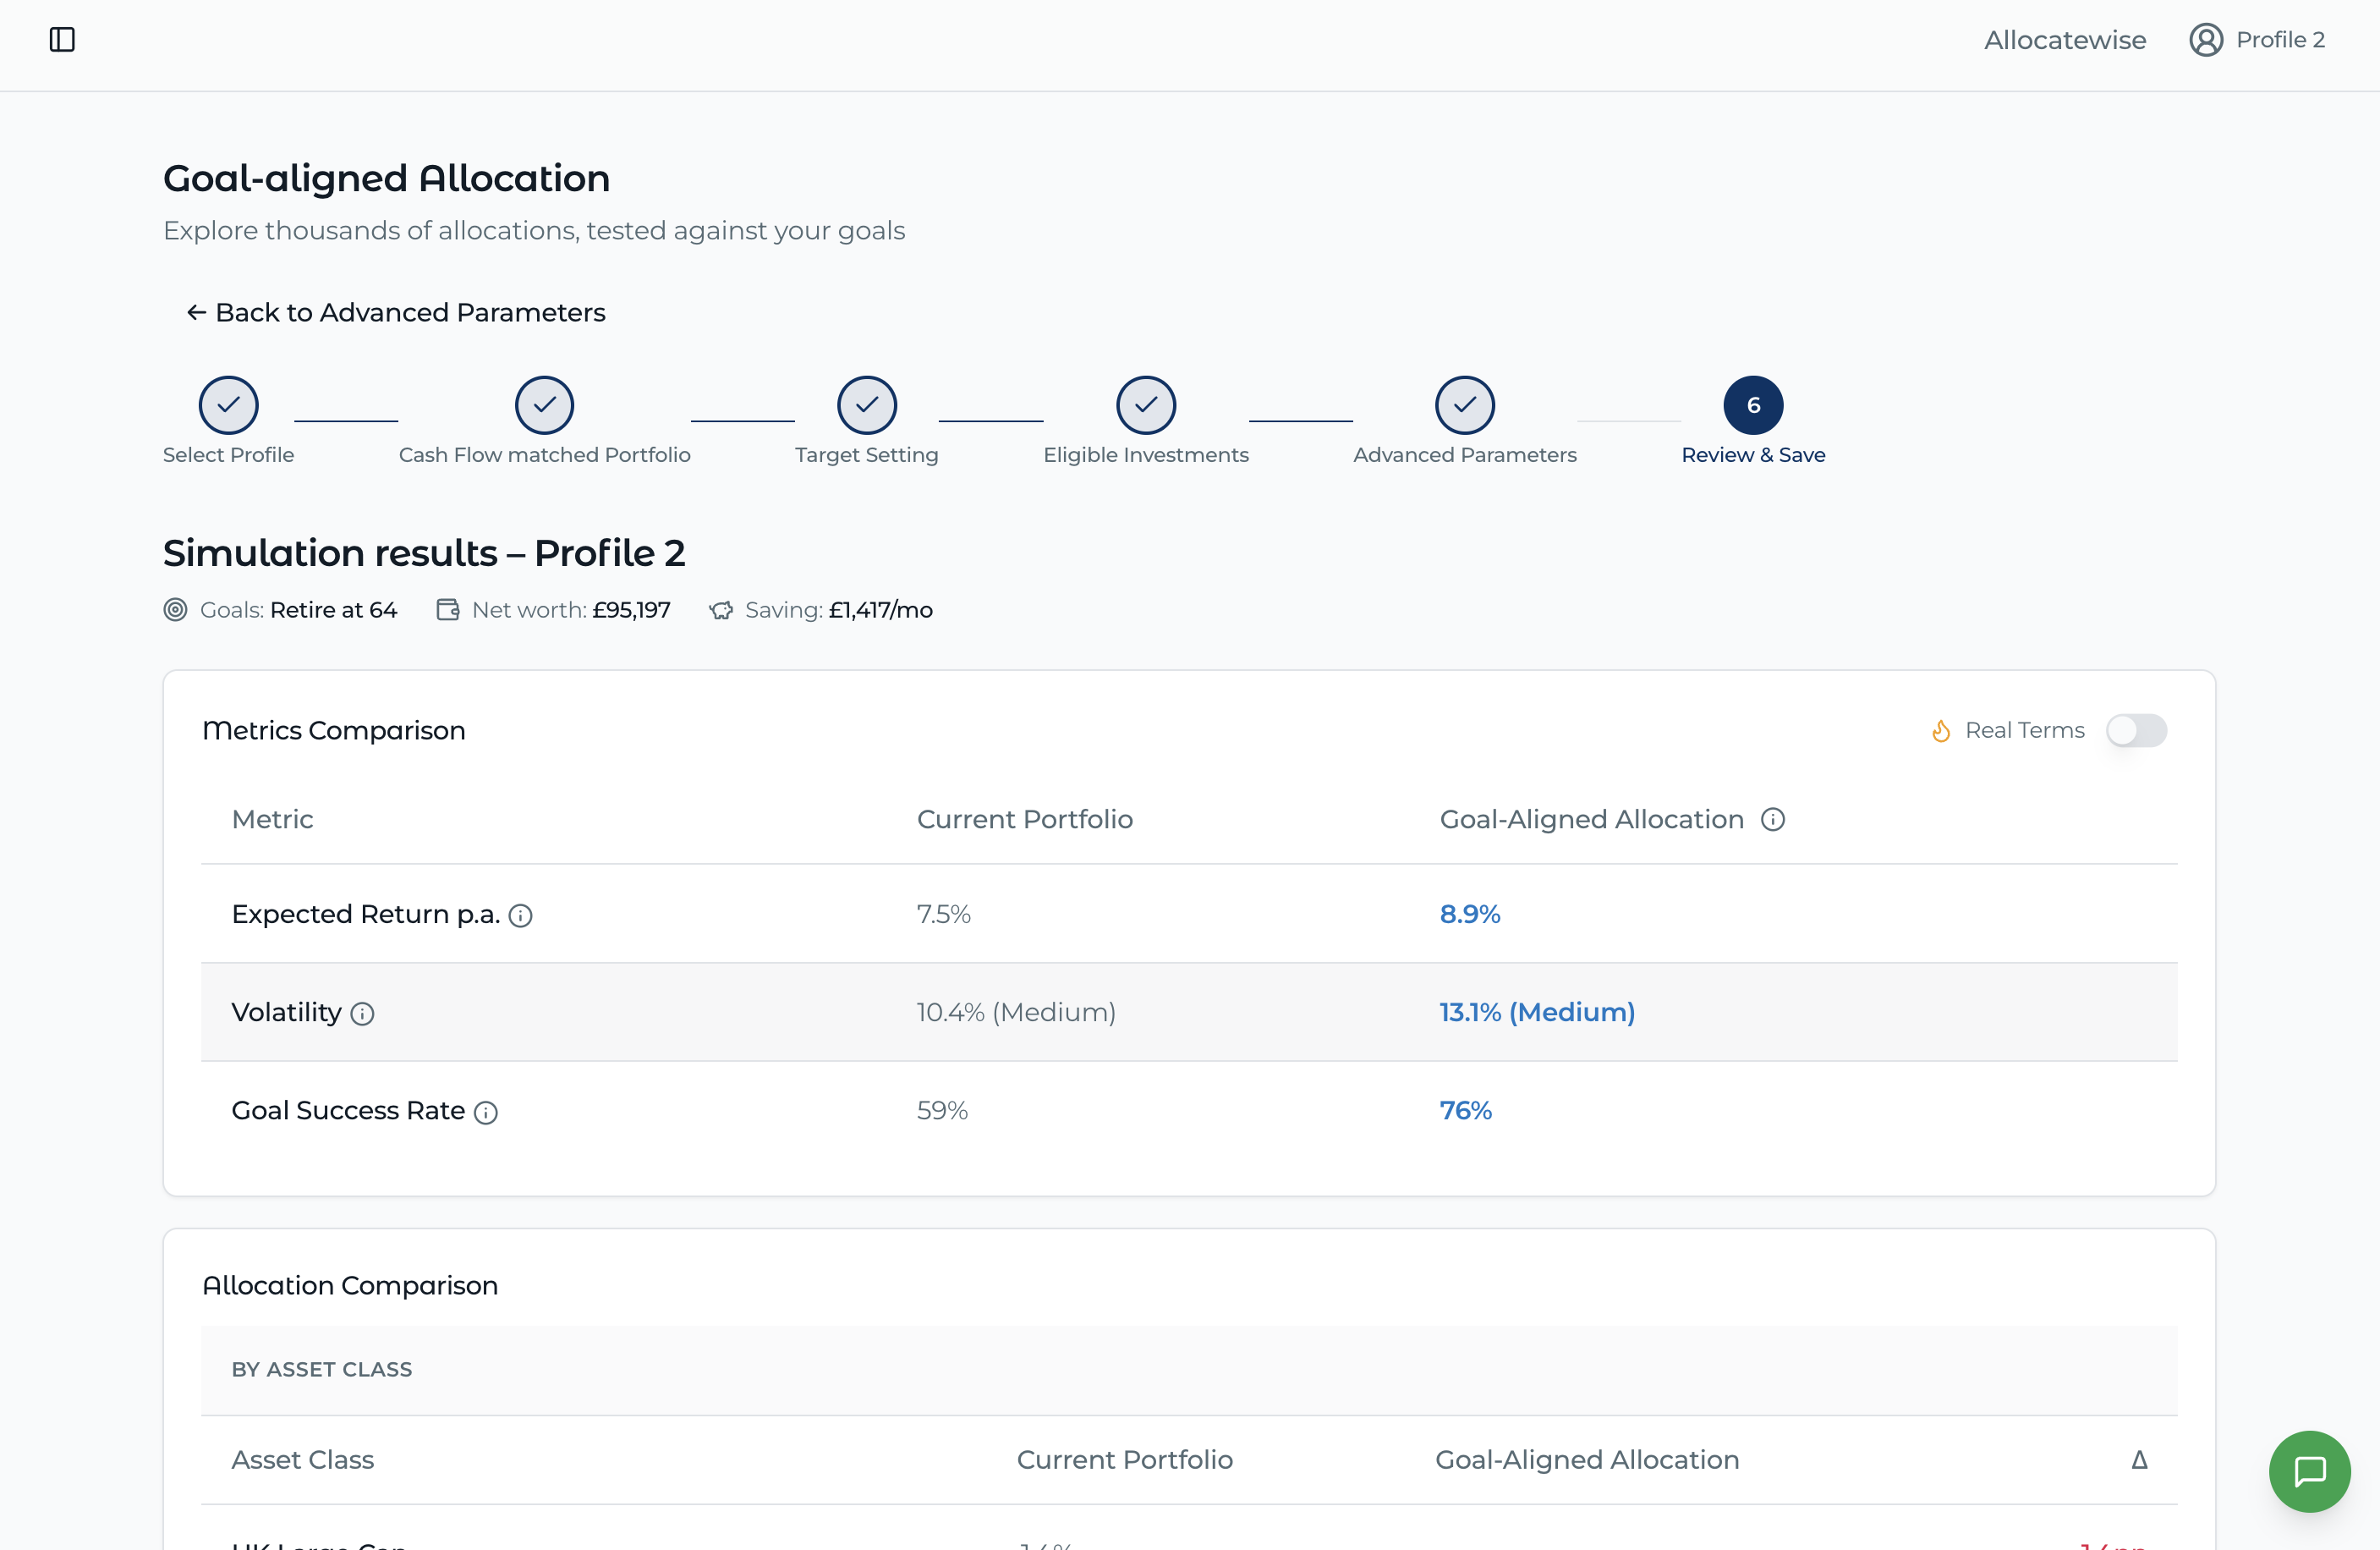Click the Retire at 64 goal text
This screenshot has height=1550, width=2380.
334,609
